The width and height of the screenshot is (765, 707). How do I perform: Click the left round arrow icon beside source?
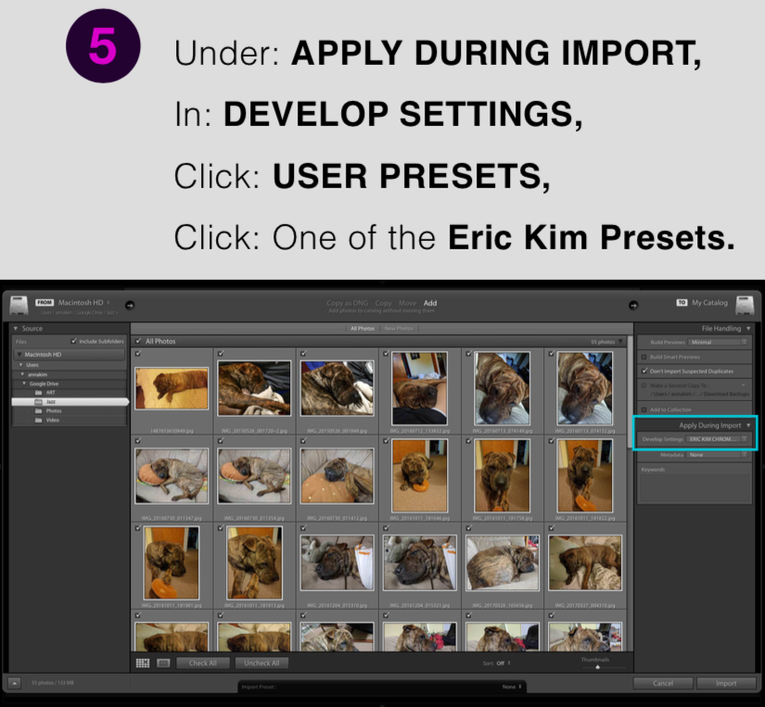(130, 304)
